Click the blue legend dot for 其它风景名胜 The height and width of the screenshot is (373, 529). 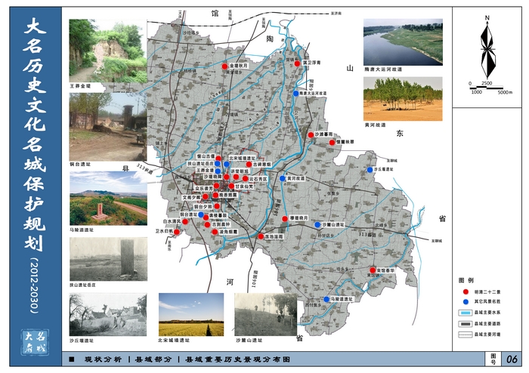tap(466, 301)
